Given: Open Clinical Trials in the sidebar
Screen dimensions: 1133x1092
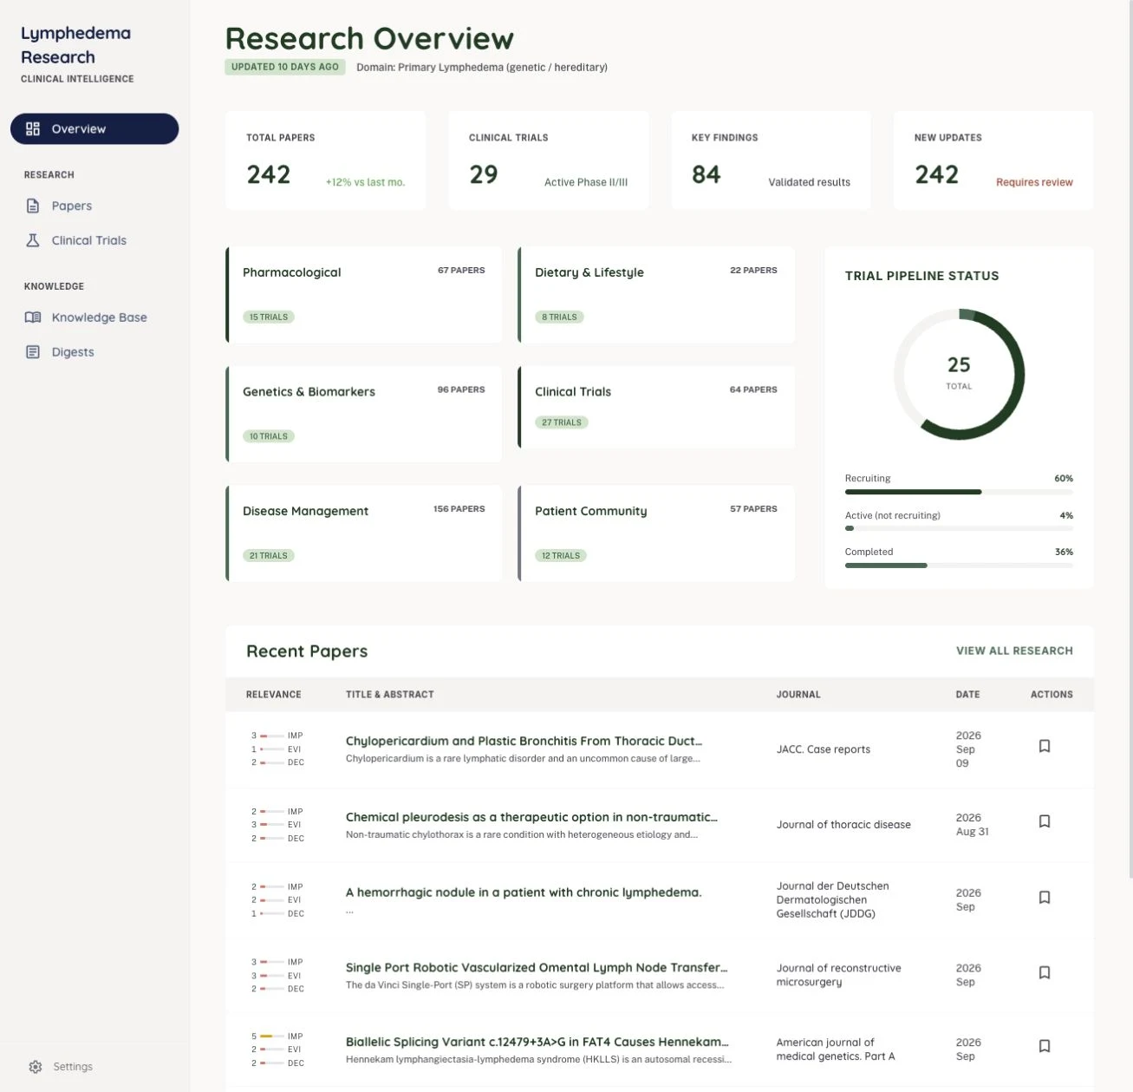Looking at the screenshot, I should (94, 240).
